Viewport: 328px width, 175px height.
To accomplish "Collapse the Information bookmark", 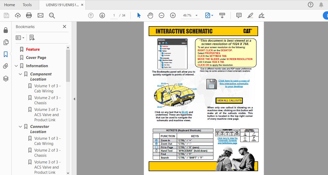I will pyautogui.click(x=16, y=66).
